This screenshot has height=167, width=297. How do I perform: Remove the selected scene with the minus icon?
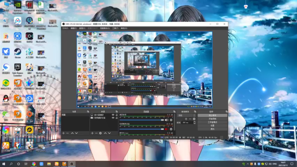(68, 133)
